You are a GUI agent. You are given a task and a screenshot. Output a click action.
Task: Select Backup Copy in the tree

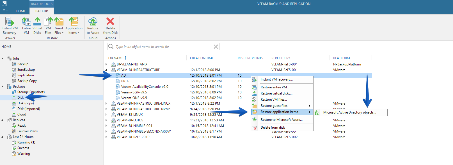tap(27, 81)
